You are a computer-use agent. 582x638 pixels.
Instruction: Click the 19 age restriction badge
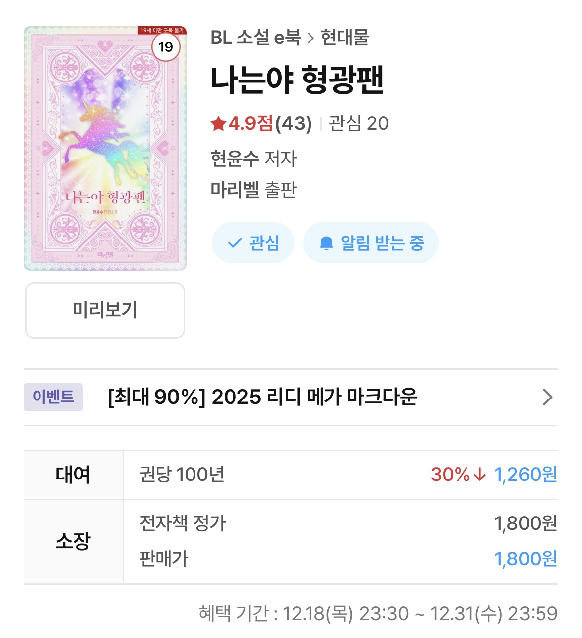click(x=166, y=47)
